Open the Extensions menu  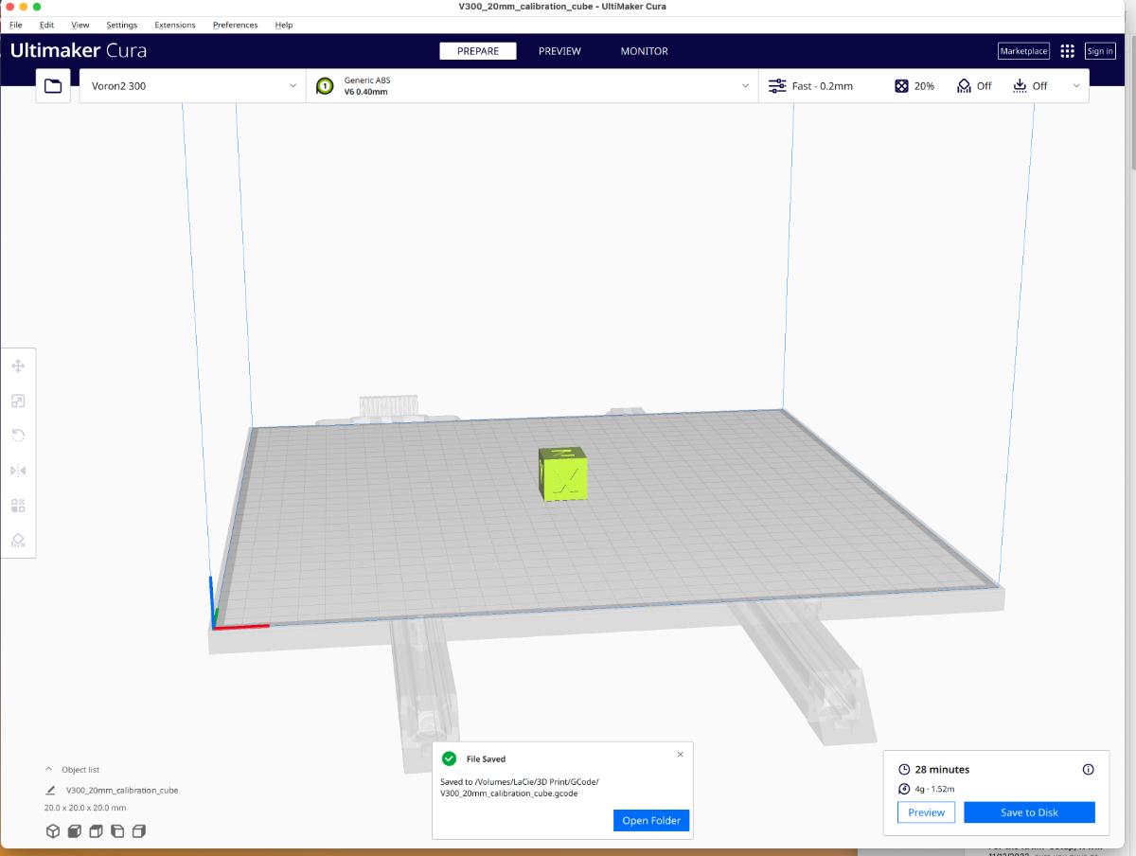(175, 25)
